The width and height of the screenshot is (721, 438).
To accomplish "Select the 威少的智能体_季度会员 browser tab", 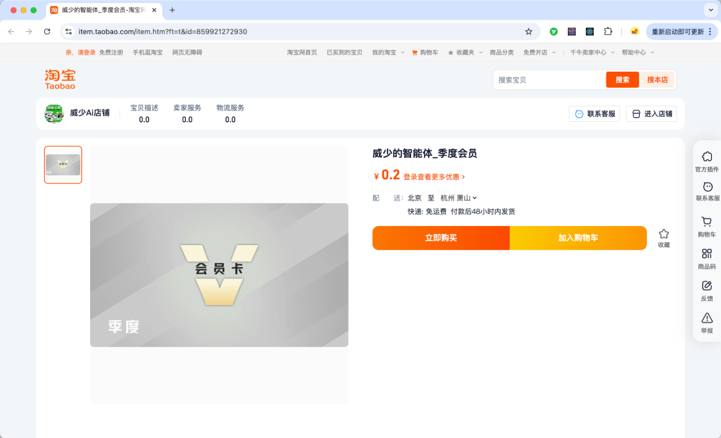I will click(104, 10).
